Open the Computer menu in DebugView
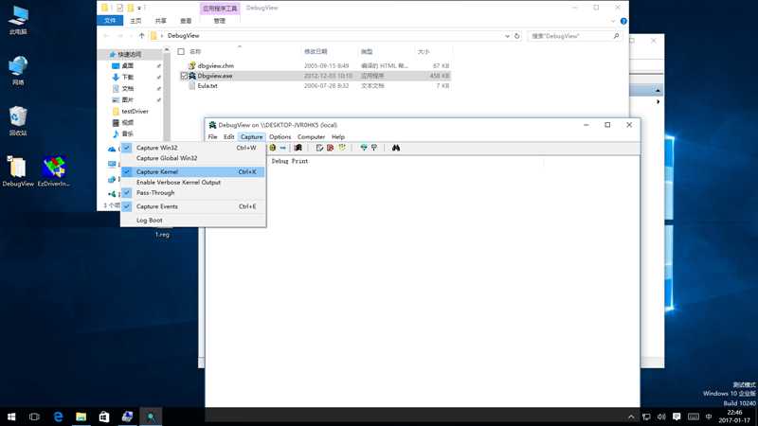The height and width of the screenshot is (426, 758). click(311, 136)
